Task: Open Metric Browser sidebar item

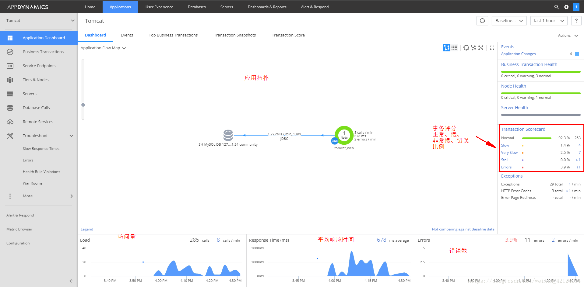Action: coord(19,229)
